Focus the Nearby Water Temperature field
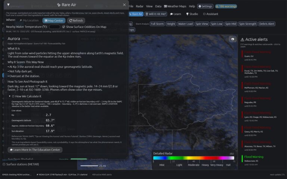 [54, 27]
